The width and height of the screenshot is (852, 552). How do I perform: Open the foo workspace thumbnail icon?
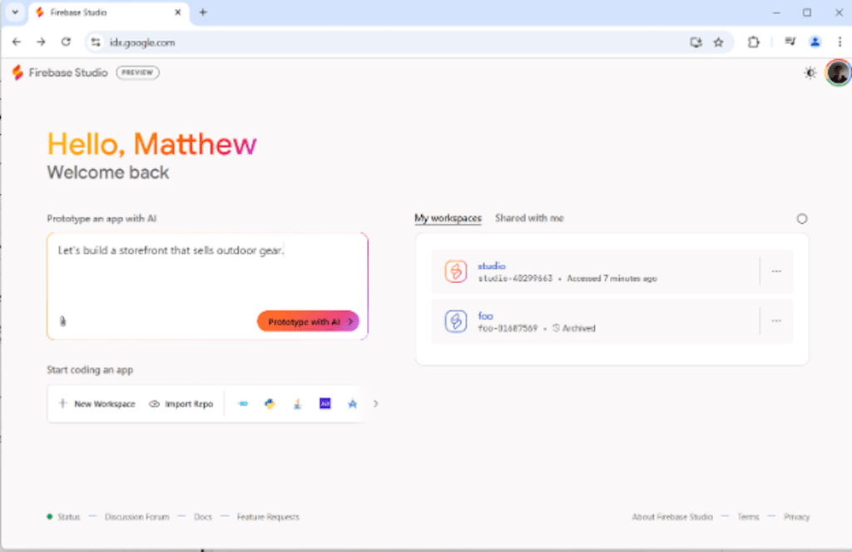[x=454, y=321]
